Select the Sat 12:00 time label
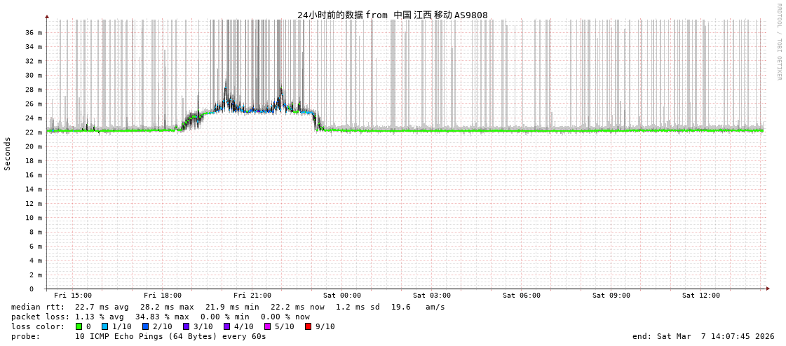Screen dimensions: 786x346 701,296
